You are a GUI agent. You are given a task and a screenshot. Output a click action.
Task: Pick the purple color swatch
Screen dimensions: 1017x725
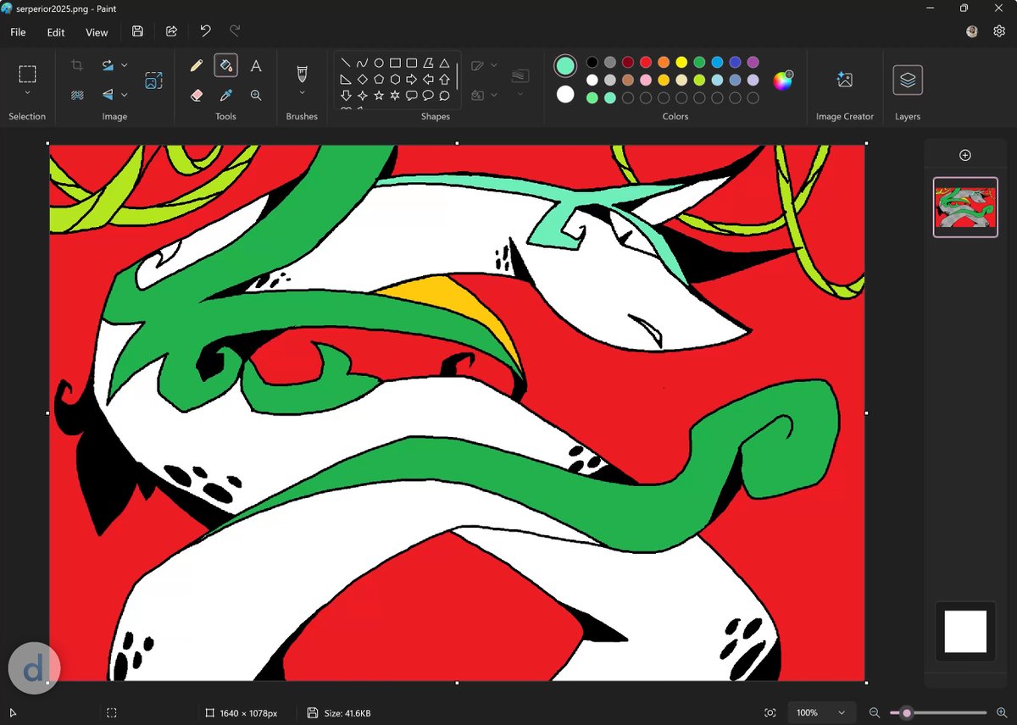click(753, 62)
